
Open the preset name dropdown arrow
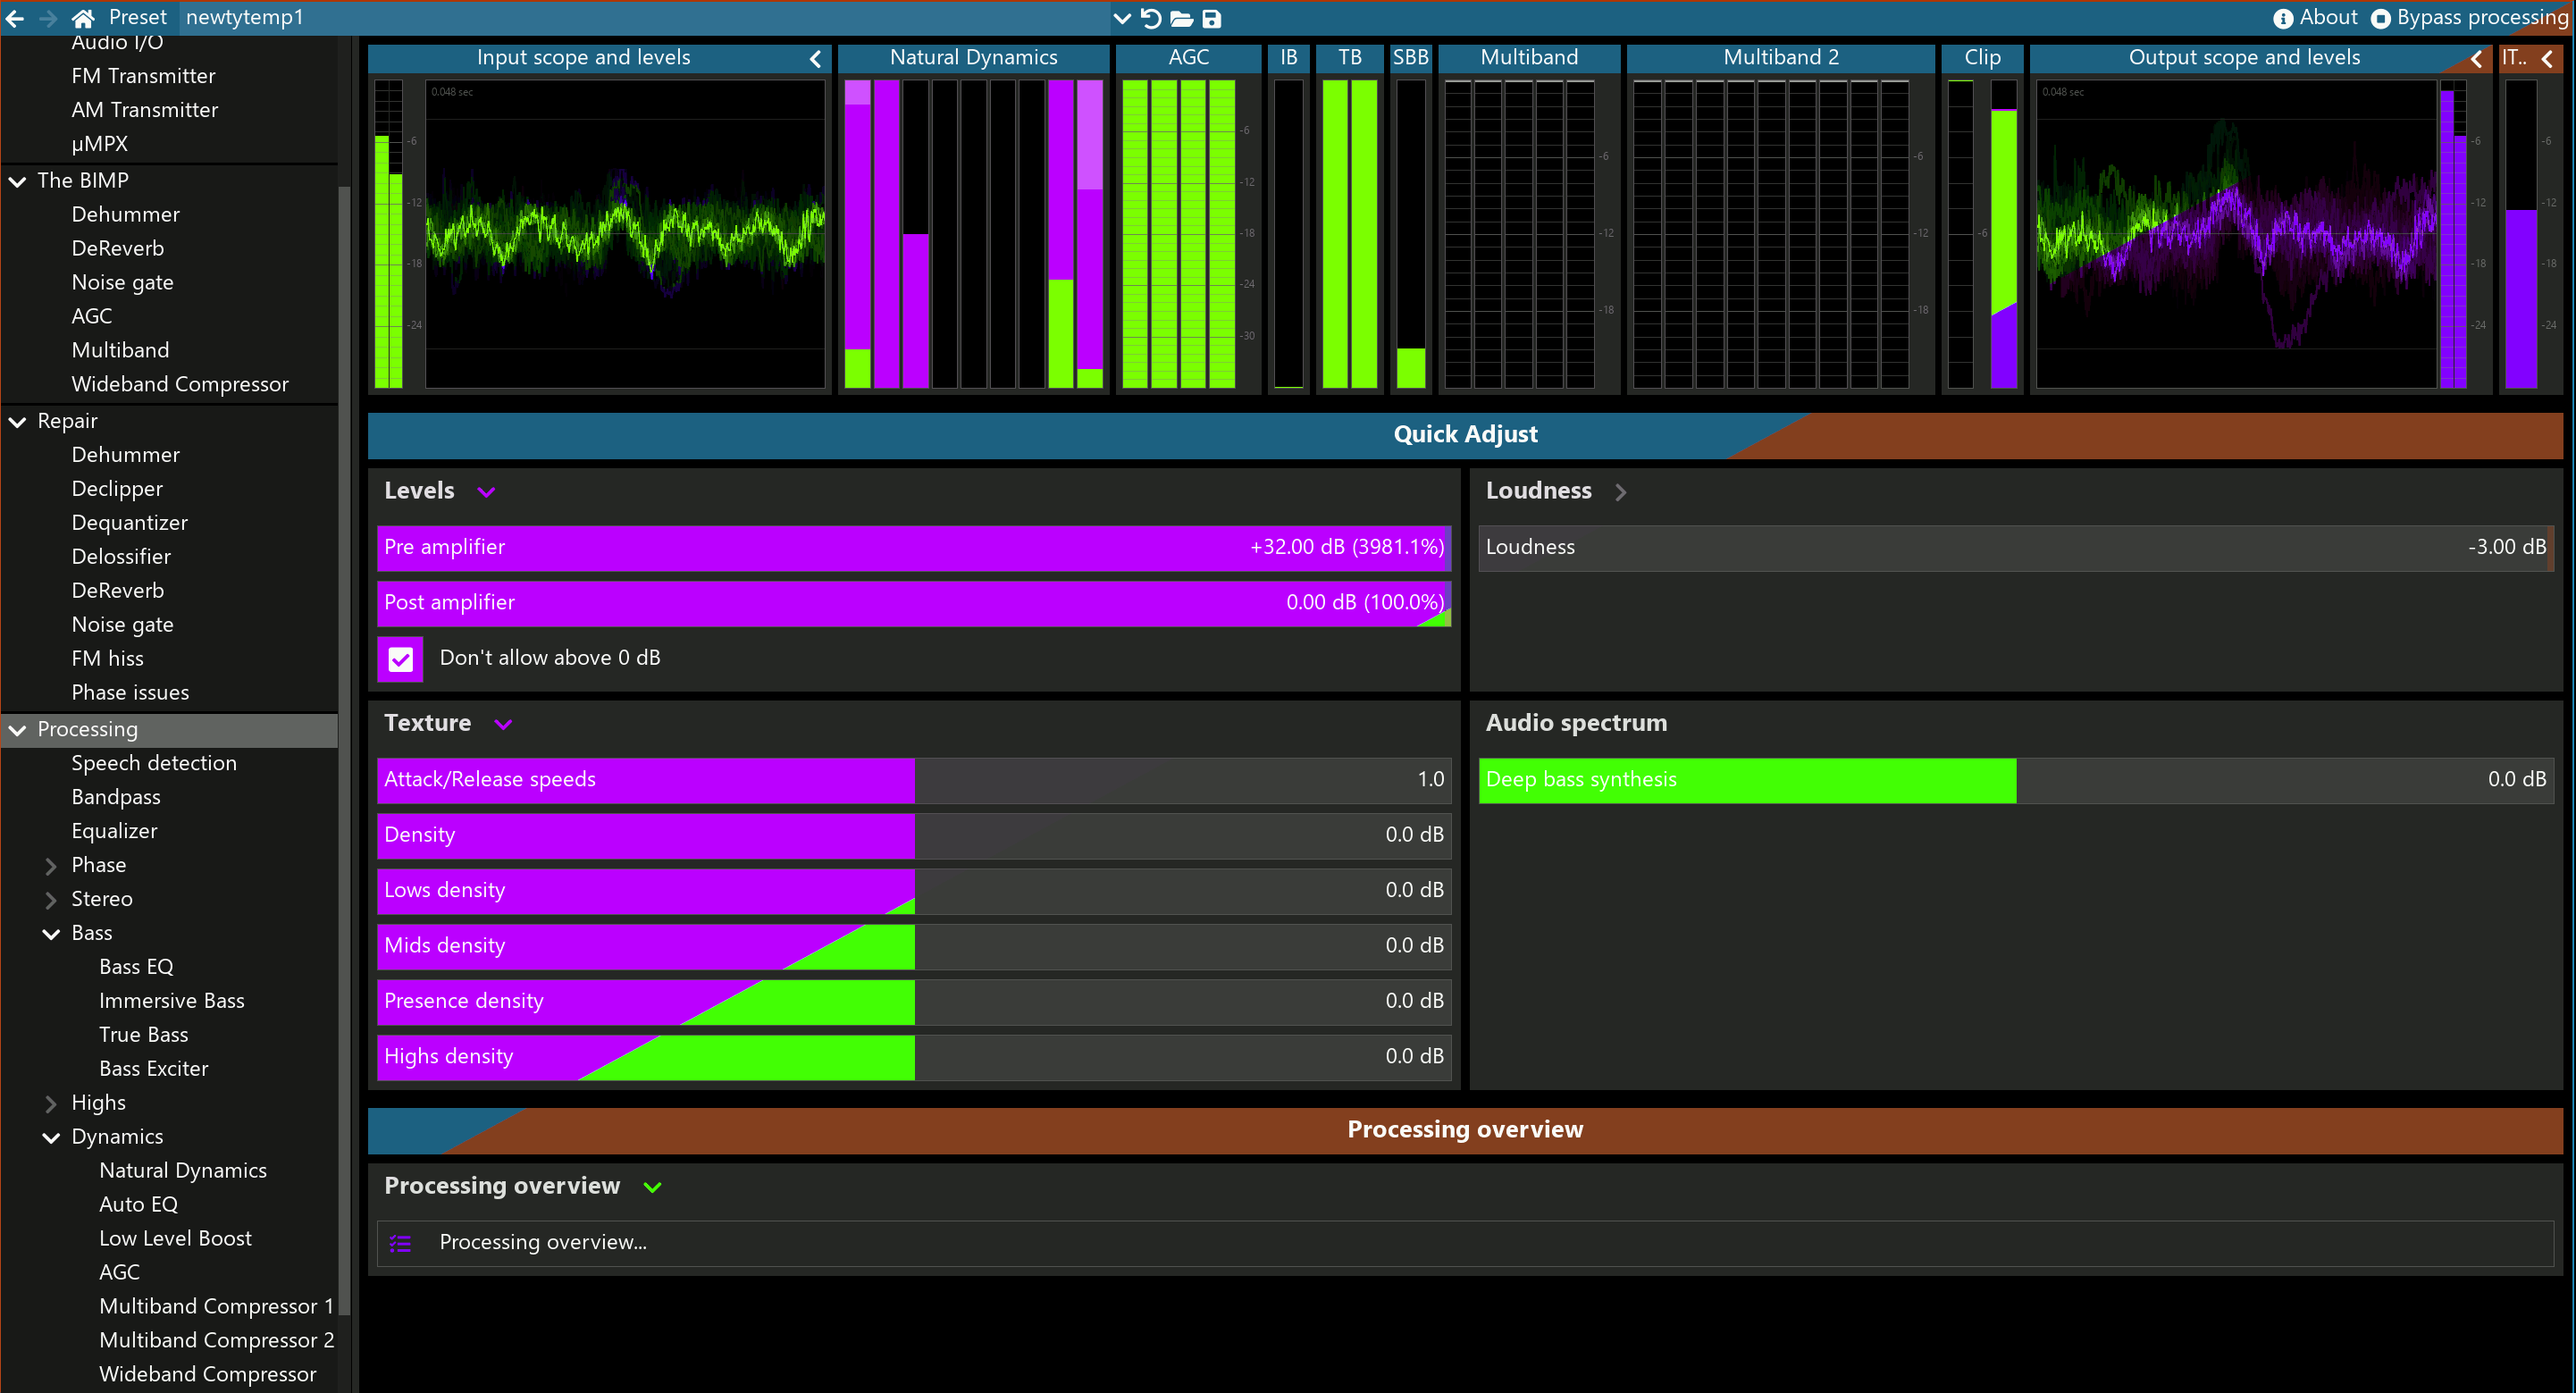(1122, 18)
